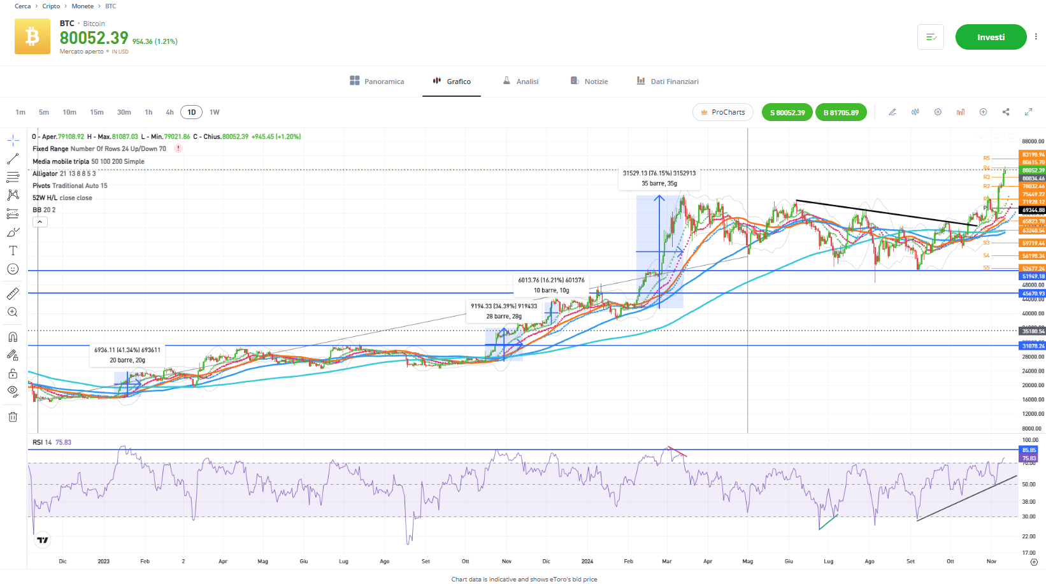Open the Fibonacci/horizontal lines tool
The image size is (1046, 584).
13,177
